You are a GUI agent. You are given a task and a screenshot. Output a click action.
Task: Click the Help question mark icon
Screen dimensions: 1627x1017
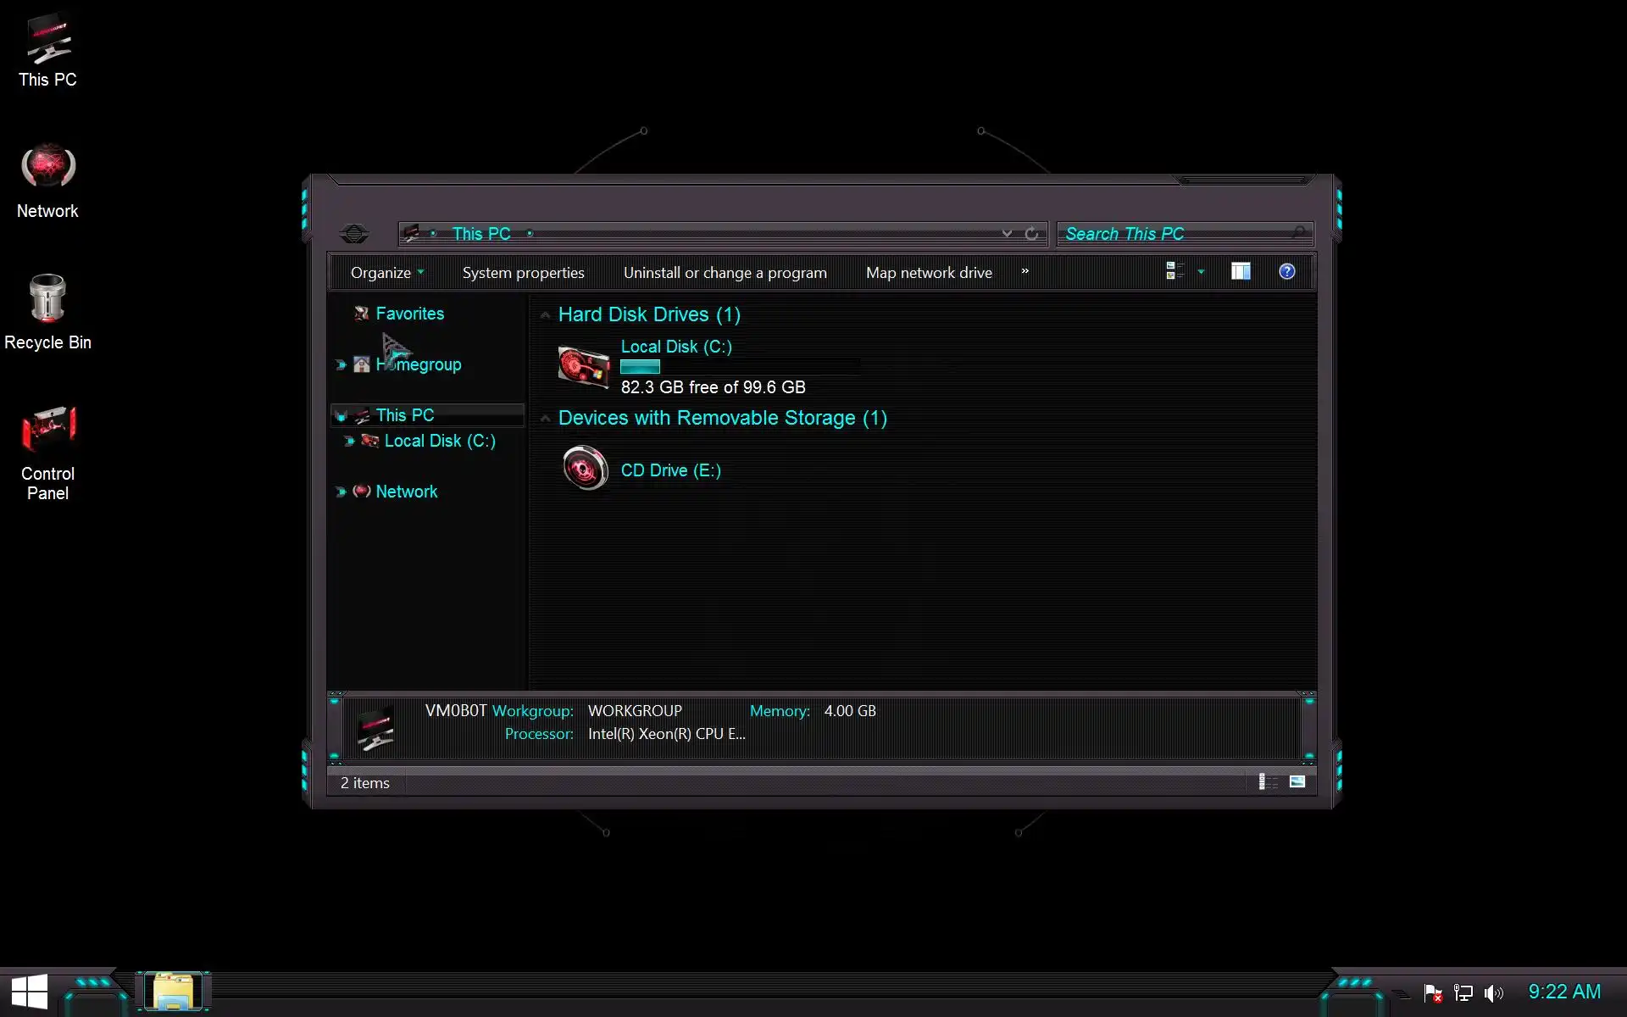[x=1286, y=271]
